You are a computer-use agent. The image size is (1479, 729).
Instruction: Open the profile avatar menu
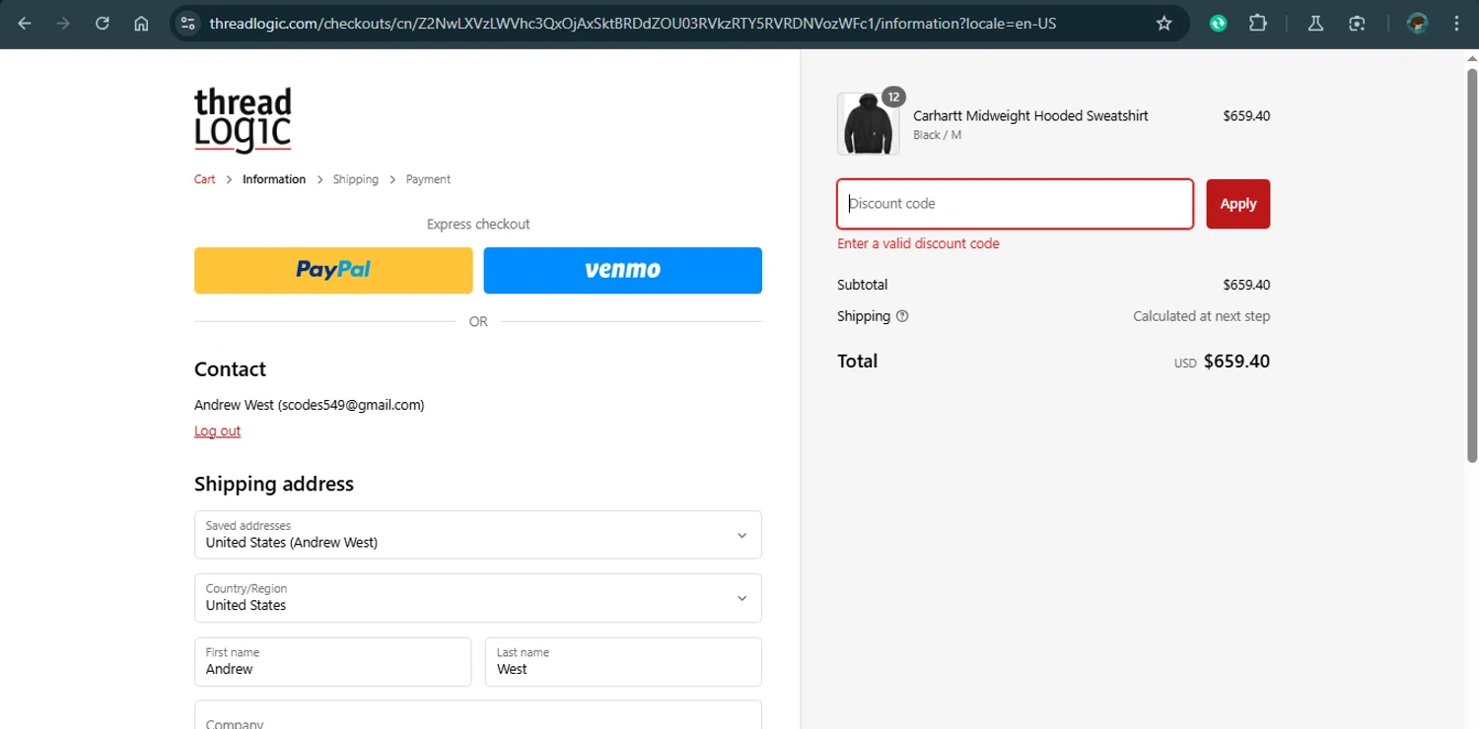coord(1418,24)
